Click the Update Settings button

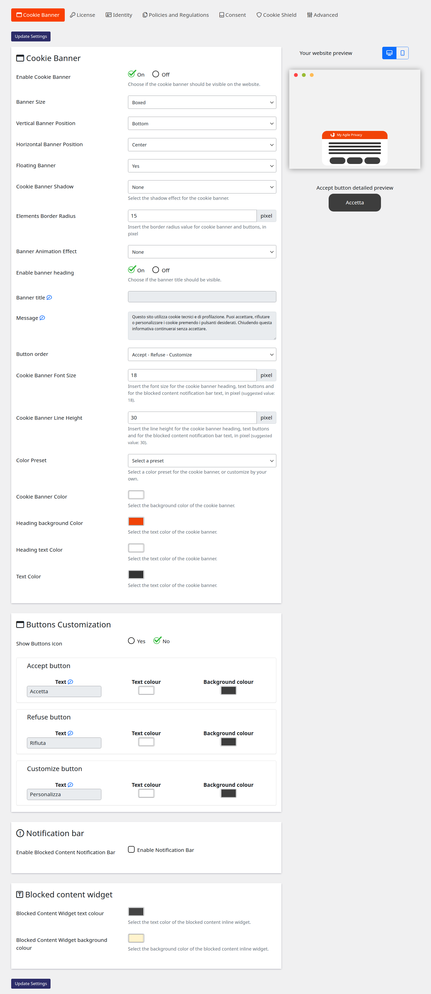coord(30,36)
